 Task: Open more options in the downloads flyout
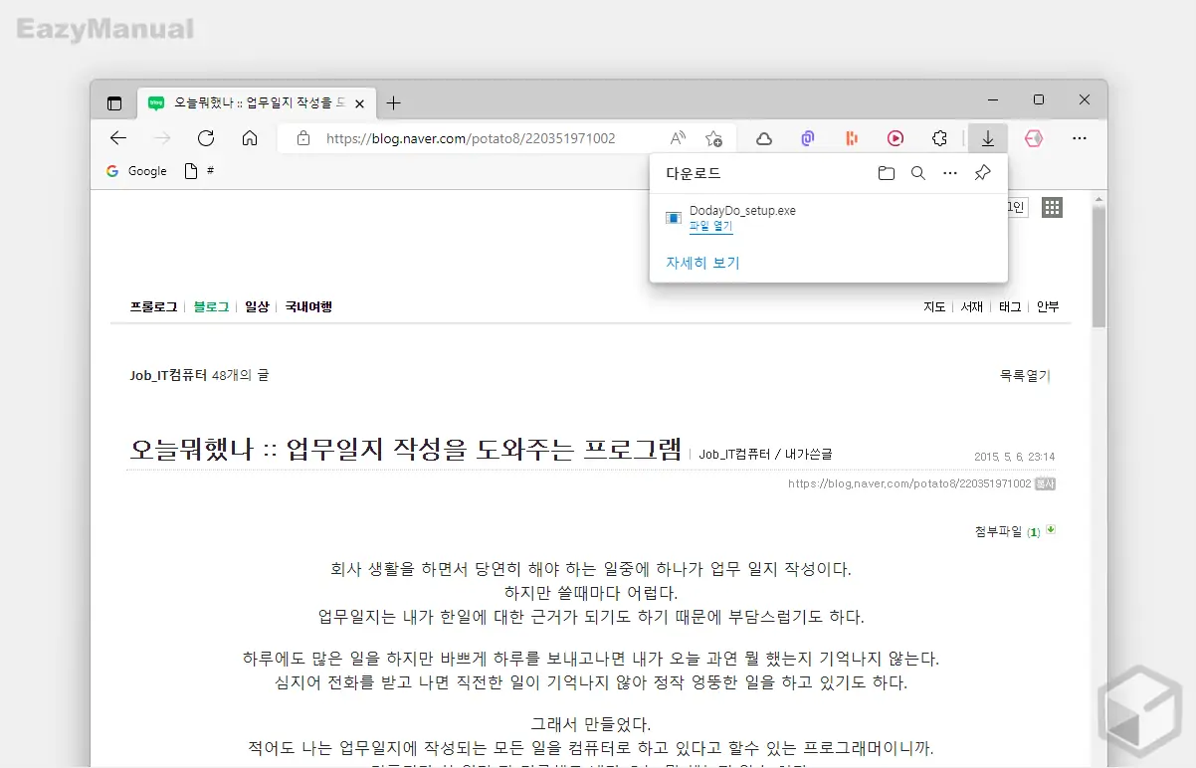[x=949, y=172]
